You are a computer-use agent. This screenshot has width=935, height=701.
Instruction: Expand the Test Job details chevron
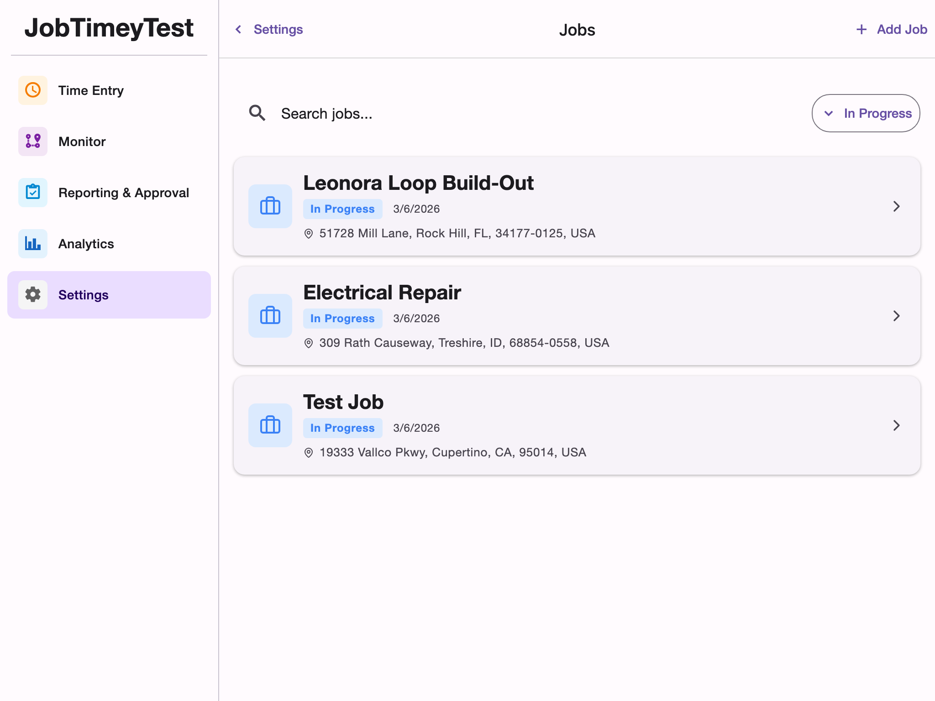coord(896,425)
